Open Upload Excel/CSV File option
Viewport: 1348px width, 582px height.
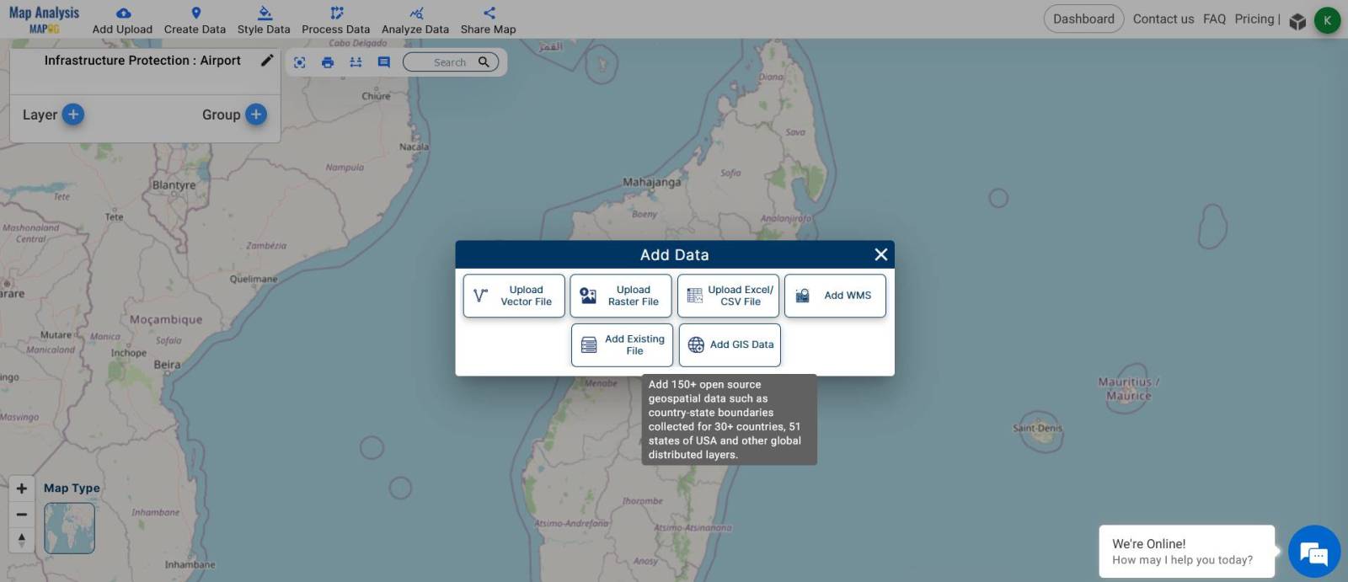tap(728, 296)
